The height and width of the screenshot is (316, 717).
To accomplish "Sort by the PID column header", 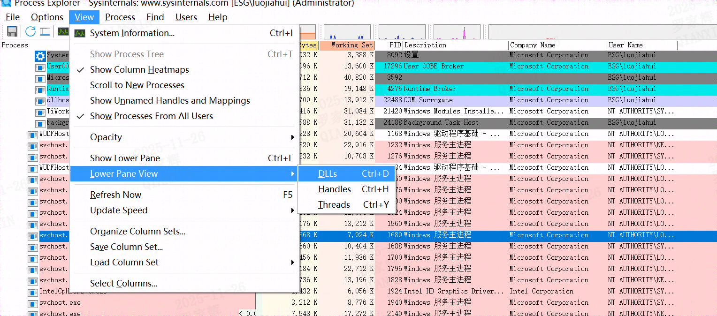I will (389, 45).
